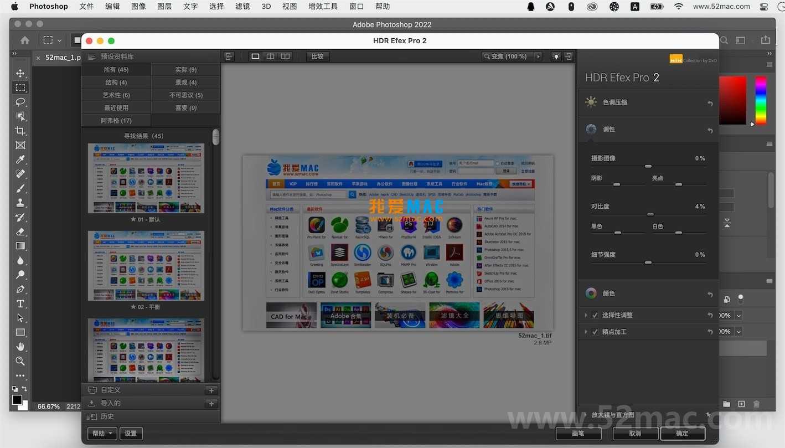
Task: Select the Move tool in Photoshop toolbar
Action: pyautogui.click(x=20, y=73)
